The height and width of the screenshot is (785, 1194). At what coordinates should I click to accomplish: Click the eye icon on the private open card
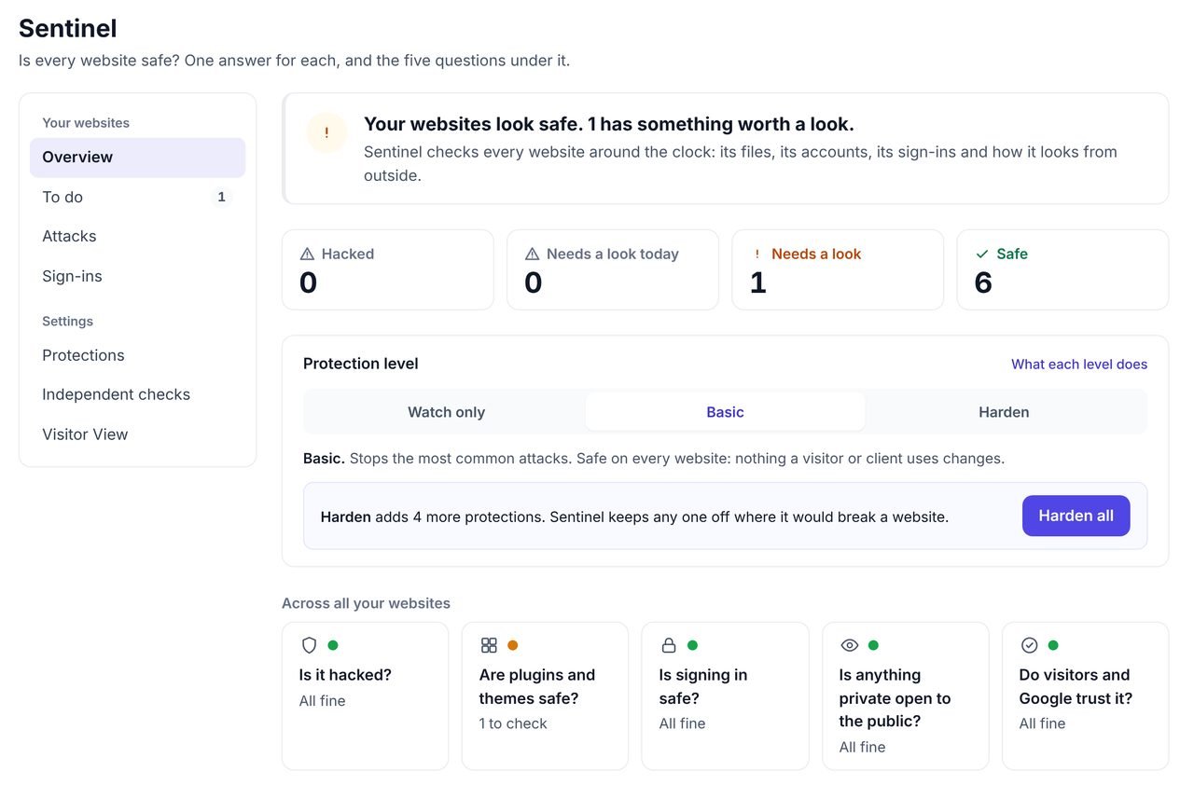(x=849, y=645)
